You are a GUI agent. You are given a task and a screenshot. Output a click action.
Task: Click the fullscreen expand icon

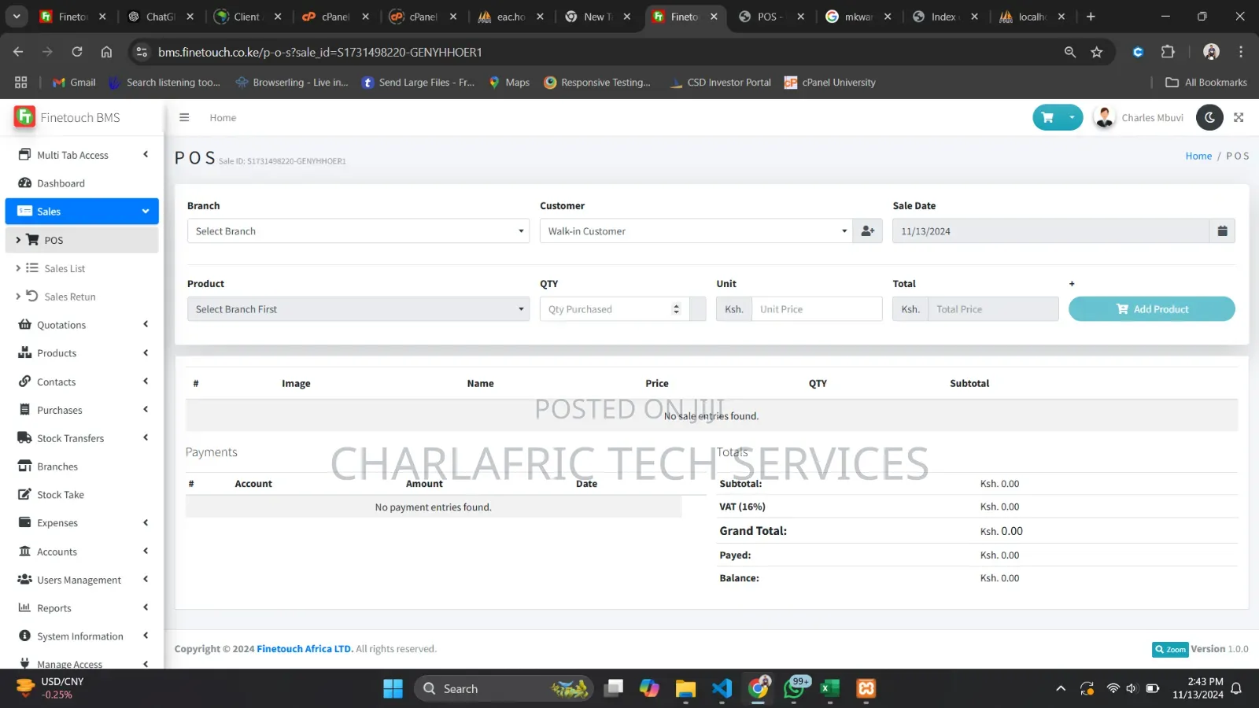pyautogui.click(x=1239, y=117)
